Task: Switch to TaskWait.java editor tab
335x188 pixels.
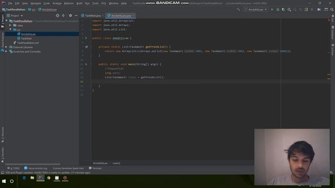Action: point(92,16)
